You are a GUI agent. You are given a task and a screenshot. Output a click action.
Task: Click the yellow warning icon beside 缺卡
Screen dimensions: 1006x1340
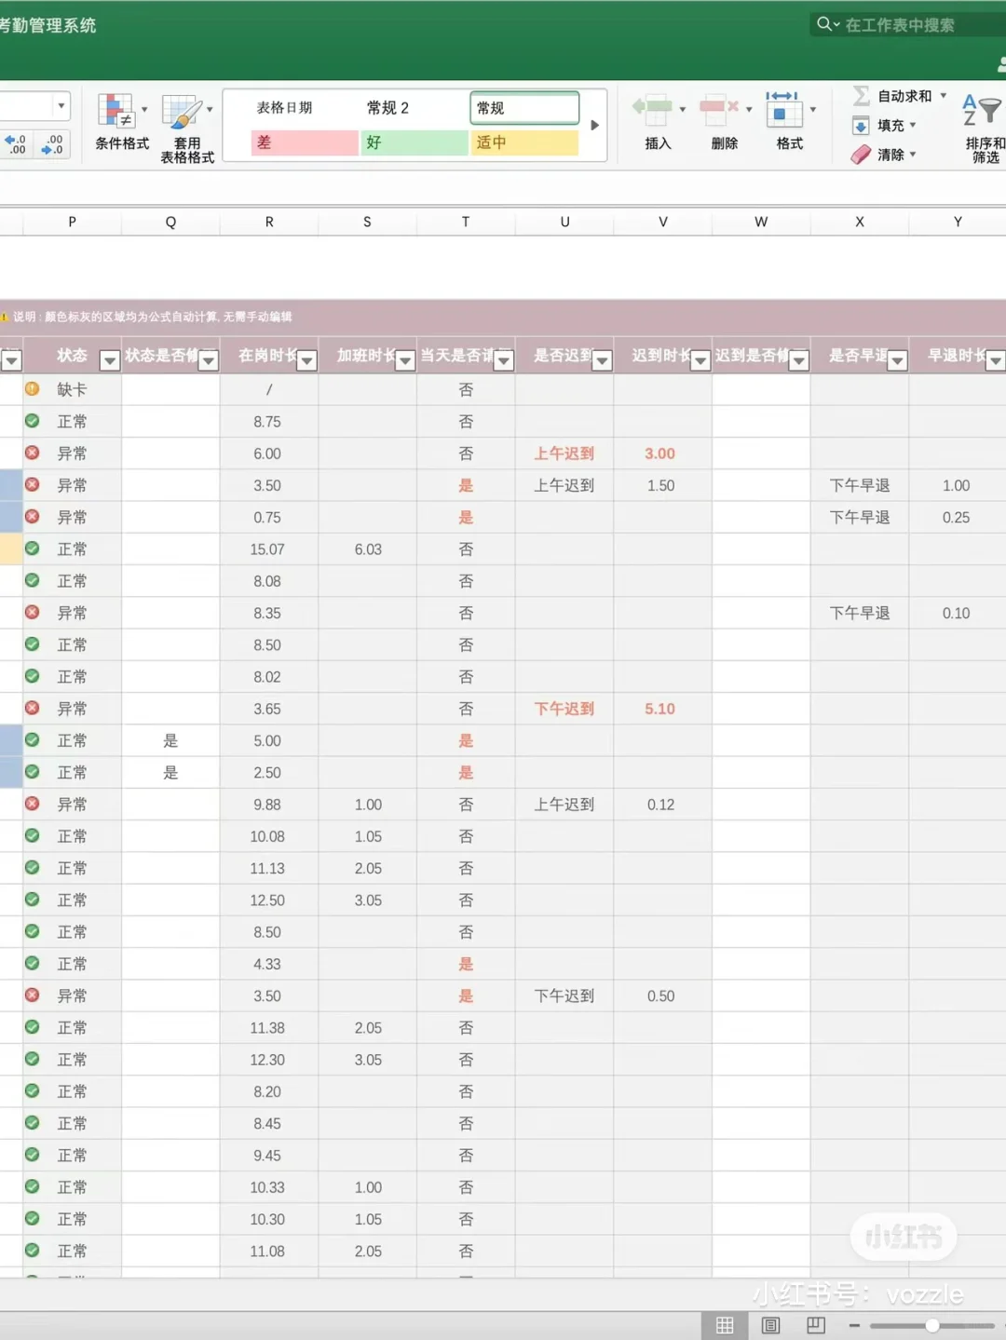point(32,389)
